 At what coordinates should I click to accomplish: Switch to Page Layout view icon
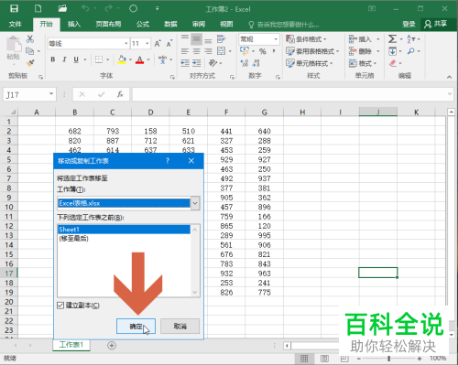coord(324,359)
